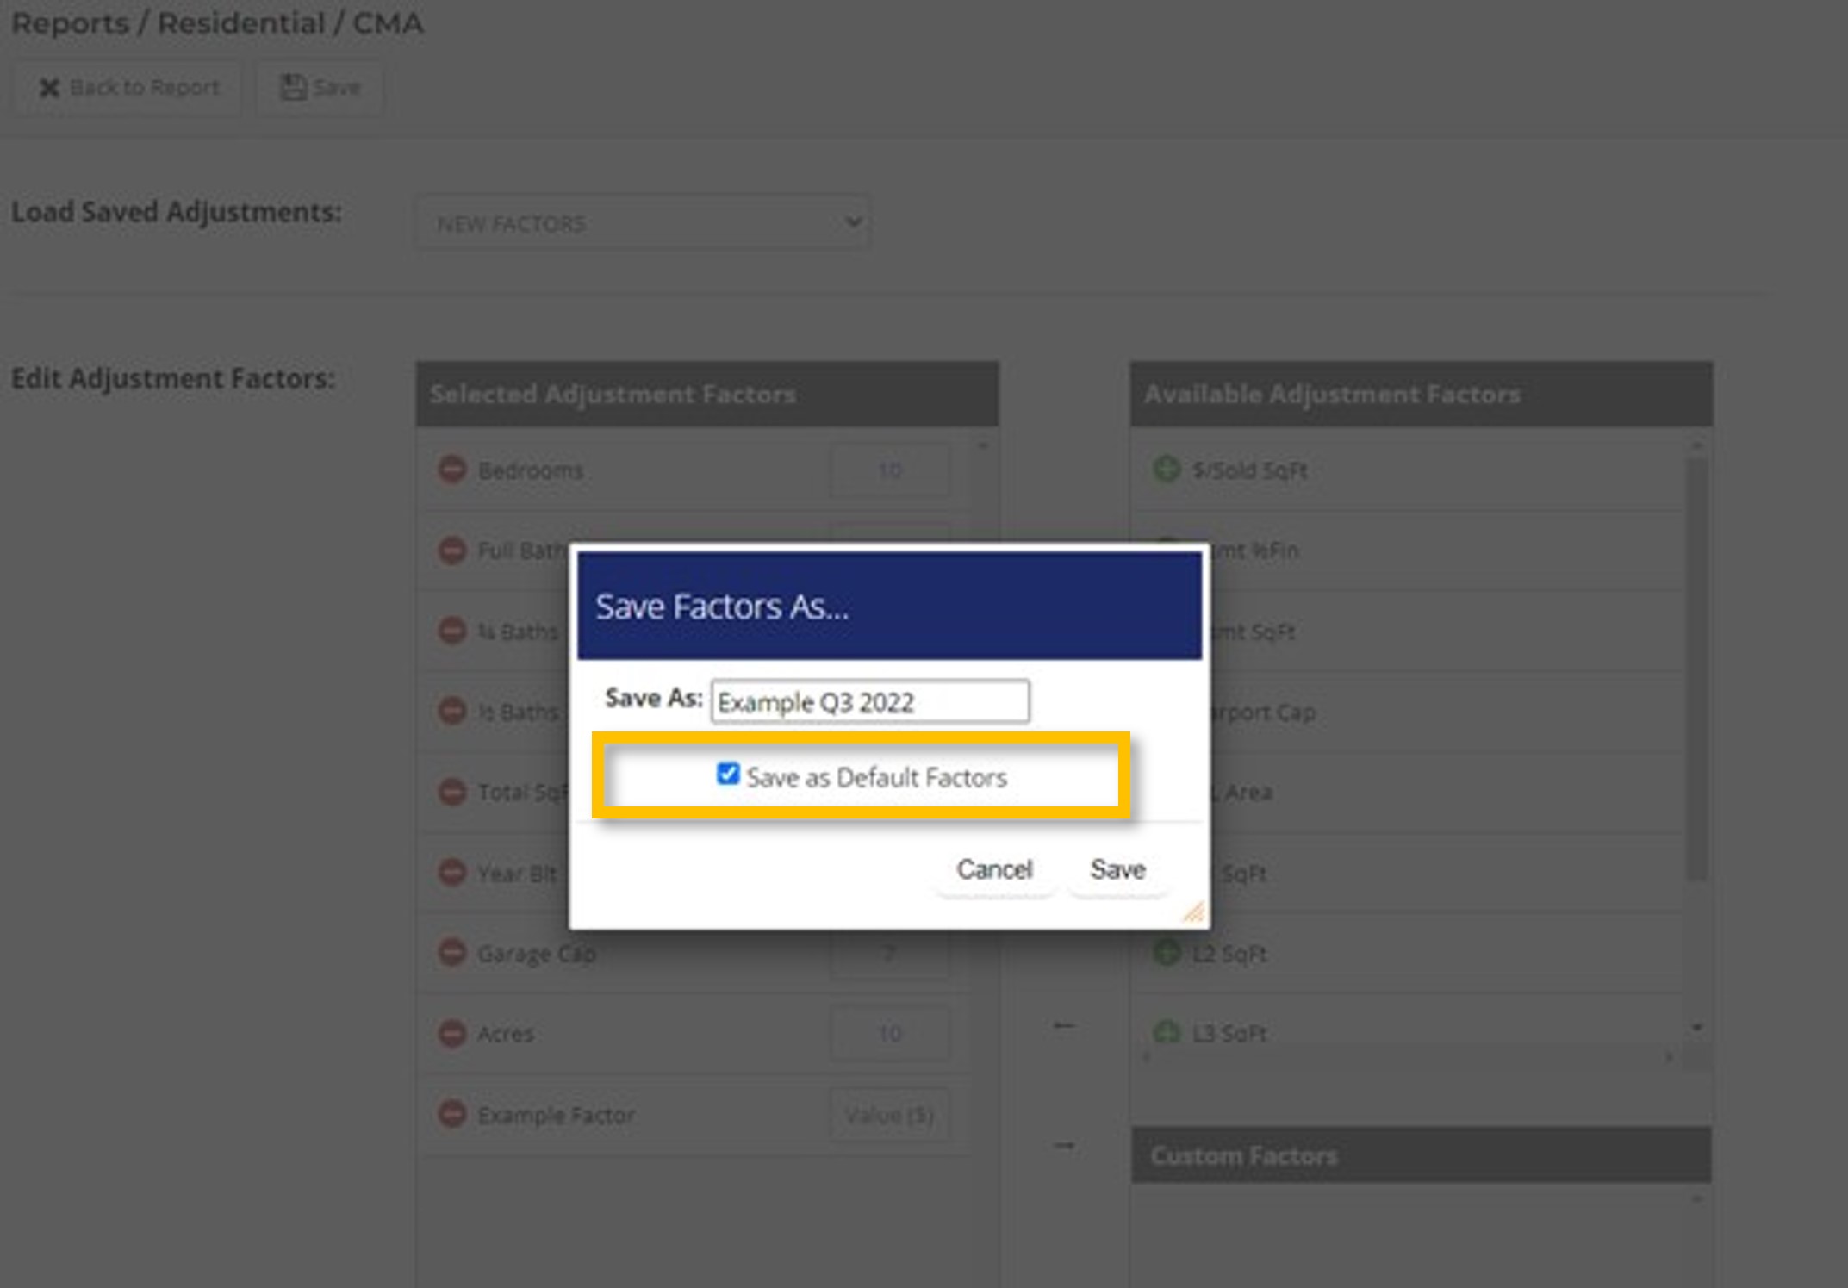Screen dimensions: 1848x1288
Task: Open Load Saved Adjustments dropdown
Action: pyautogui.click(x=643, y=224)
